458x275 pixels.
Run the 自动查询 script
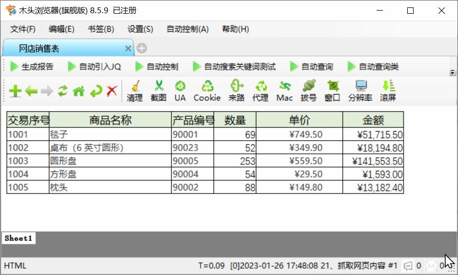(x=312, y=67)
